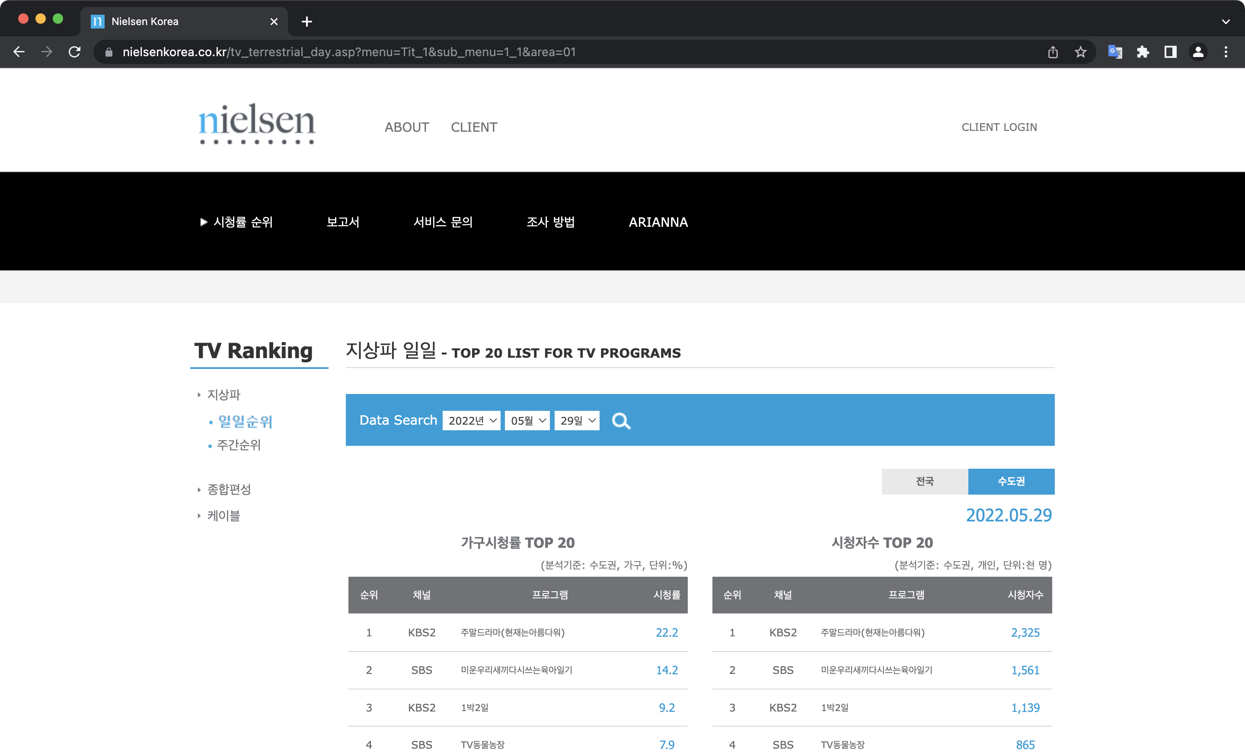The height and width of the screenshot is (756, 1245).
Task: Click the tab search chevron
Action: 1226,22
